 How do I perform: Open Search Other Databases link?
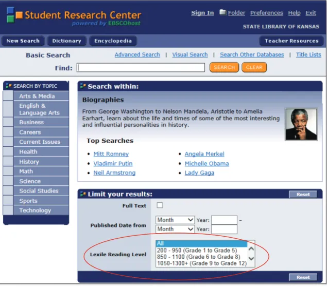[252, 54]
